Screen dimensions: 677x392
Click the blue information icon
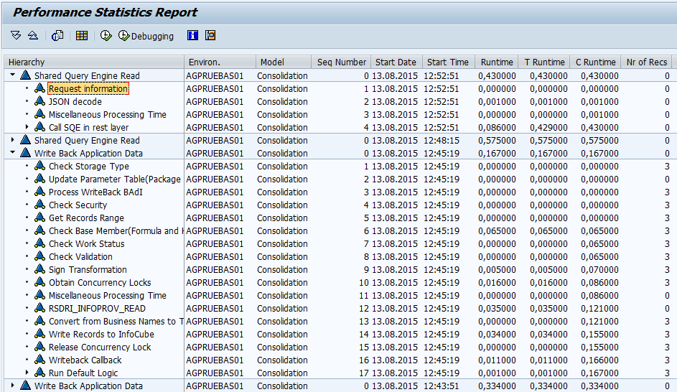(192, 35)
